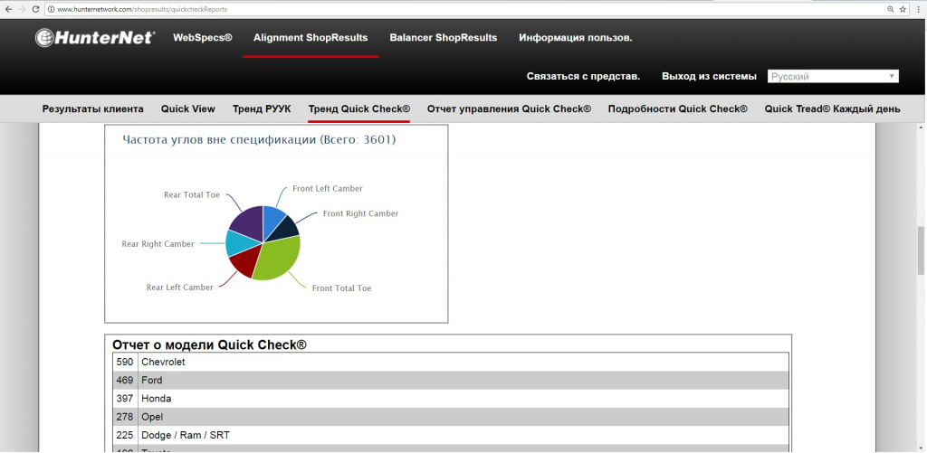Open Balancer ShopResults section

pyautogui.click(x=444, y=38)
